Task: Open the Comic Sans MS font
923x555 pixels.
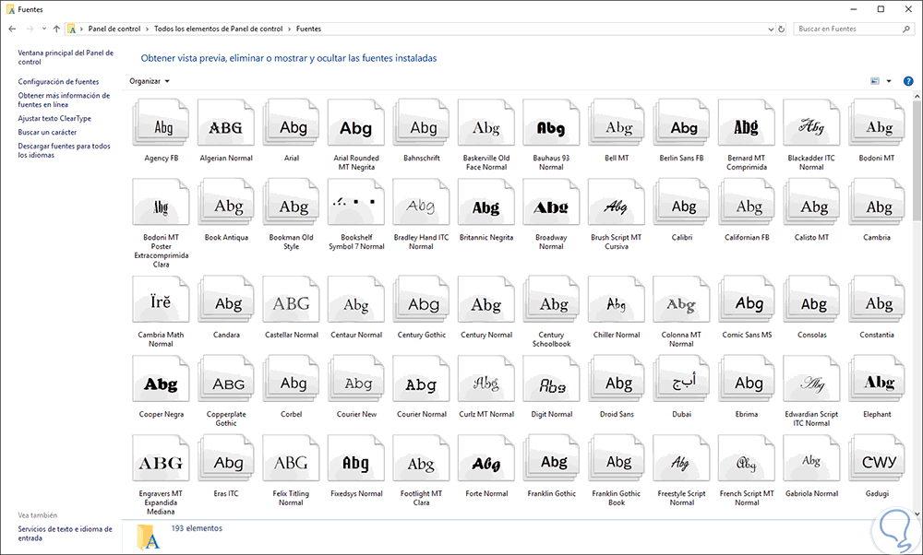Action: click(749, 304)
